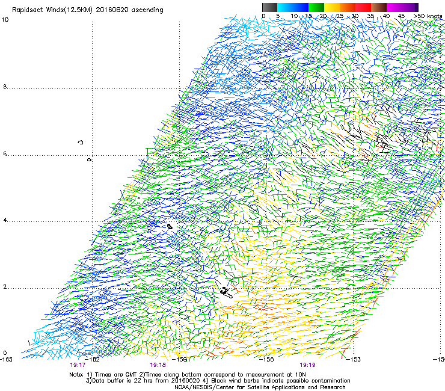Click the island outline just above 6N

[81, 142]
